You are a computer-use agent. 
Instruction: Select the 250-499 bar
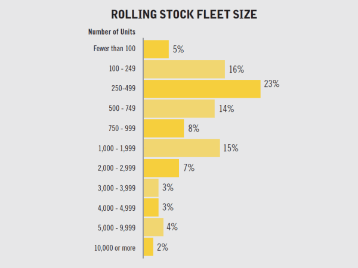click(x=202, y=89)
